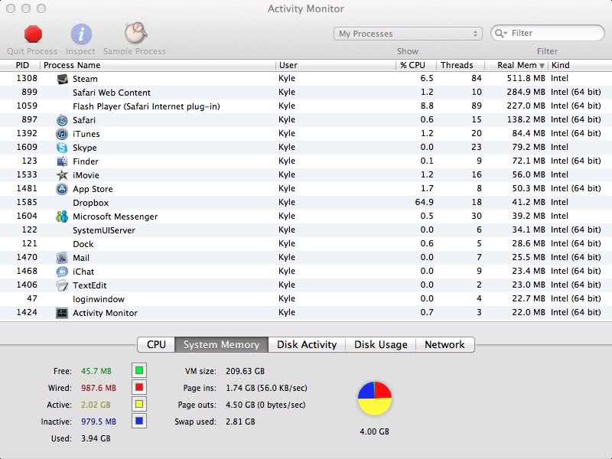Image resolution: width=612 pixels, height=459 pixels.
Task: Click the red Quit Process stop icon
Action: (x=33, y=34)
